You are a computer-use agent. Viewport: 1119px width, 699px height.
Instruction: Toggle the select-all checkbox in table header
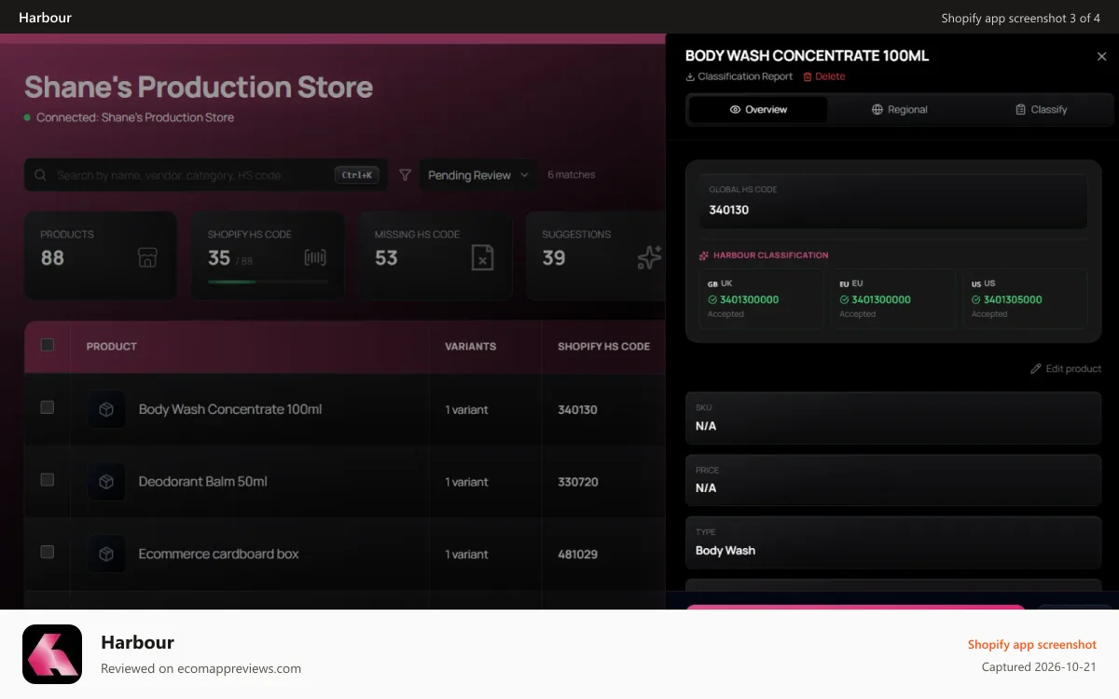click(x=48, y=345)
